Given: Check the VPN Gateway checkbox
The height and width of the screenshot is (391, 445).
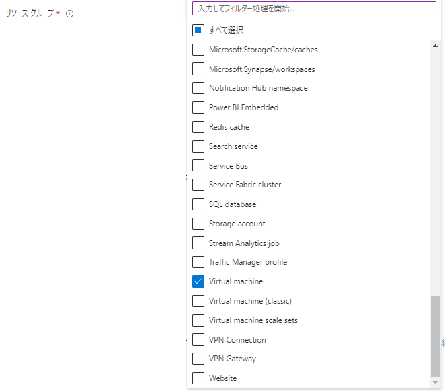Looking at the screenshot, I should [198, 359].
